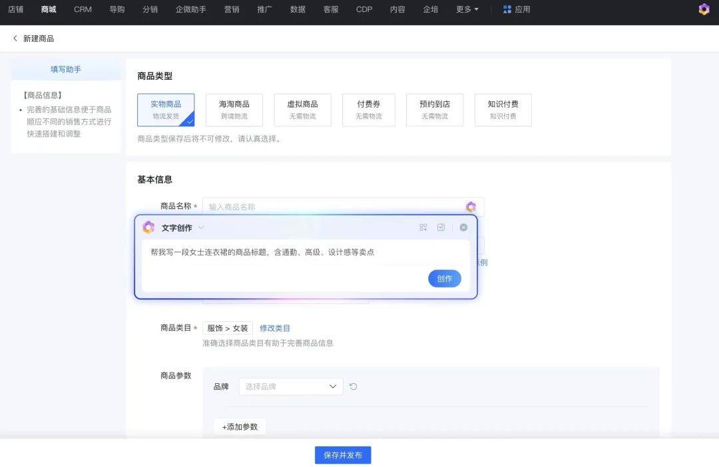Image resolution: width=719 pixels, height=467 pixels.
Task: Choose the 知识付费 product type
Action: click(x=503, y=110)
